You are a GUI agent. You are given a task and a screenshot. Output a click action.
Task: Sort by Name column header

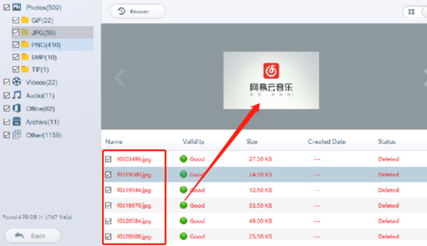[114, 141]
